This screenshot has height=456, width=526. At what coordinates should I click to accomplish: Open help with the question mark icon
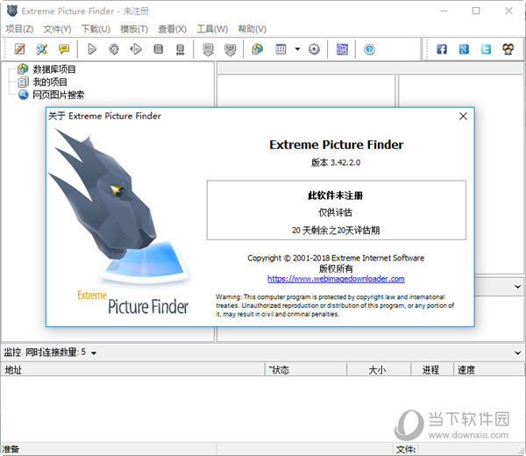(369, 50)
